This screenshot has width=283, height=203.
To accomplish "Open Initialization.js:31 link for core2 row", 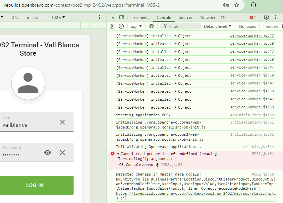I will 252,122.
